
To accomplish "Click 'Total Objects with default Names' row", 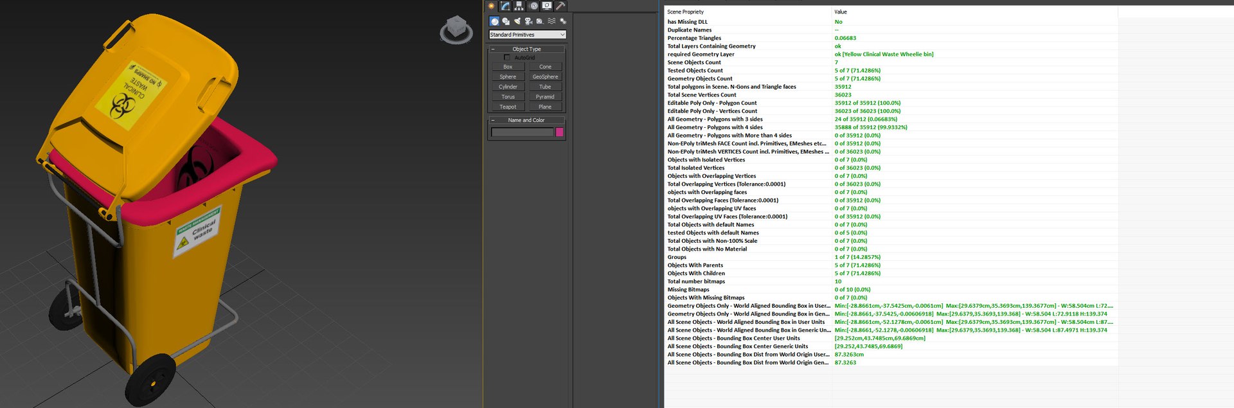I will 890,225.
